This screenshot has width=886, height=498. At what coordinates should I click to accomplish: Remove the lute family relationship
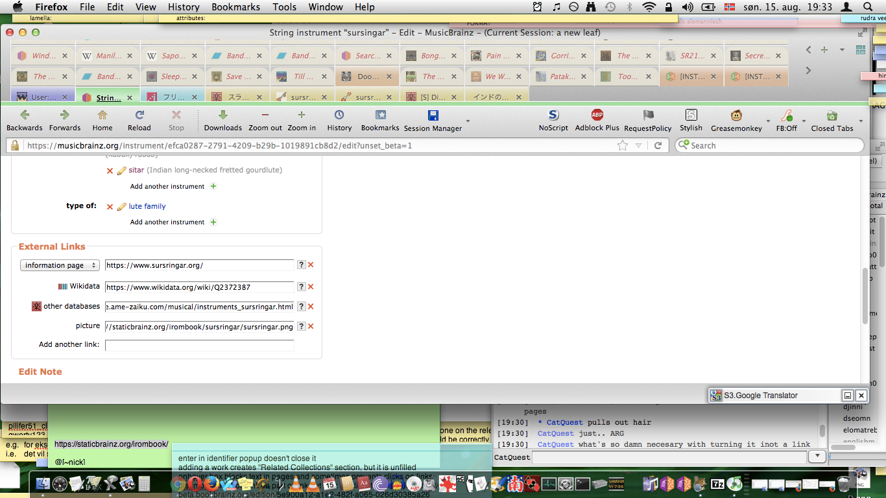110,206
